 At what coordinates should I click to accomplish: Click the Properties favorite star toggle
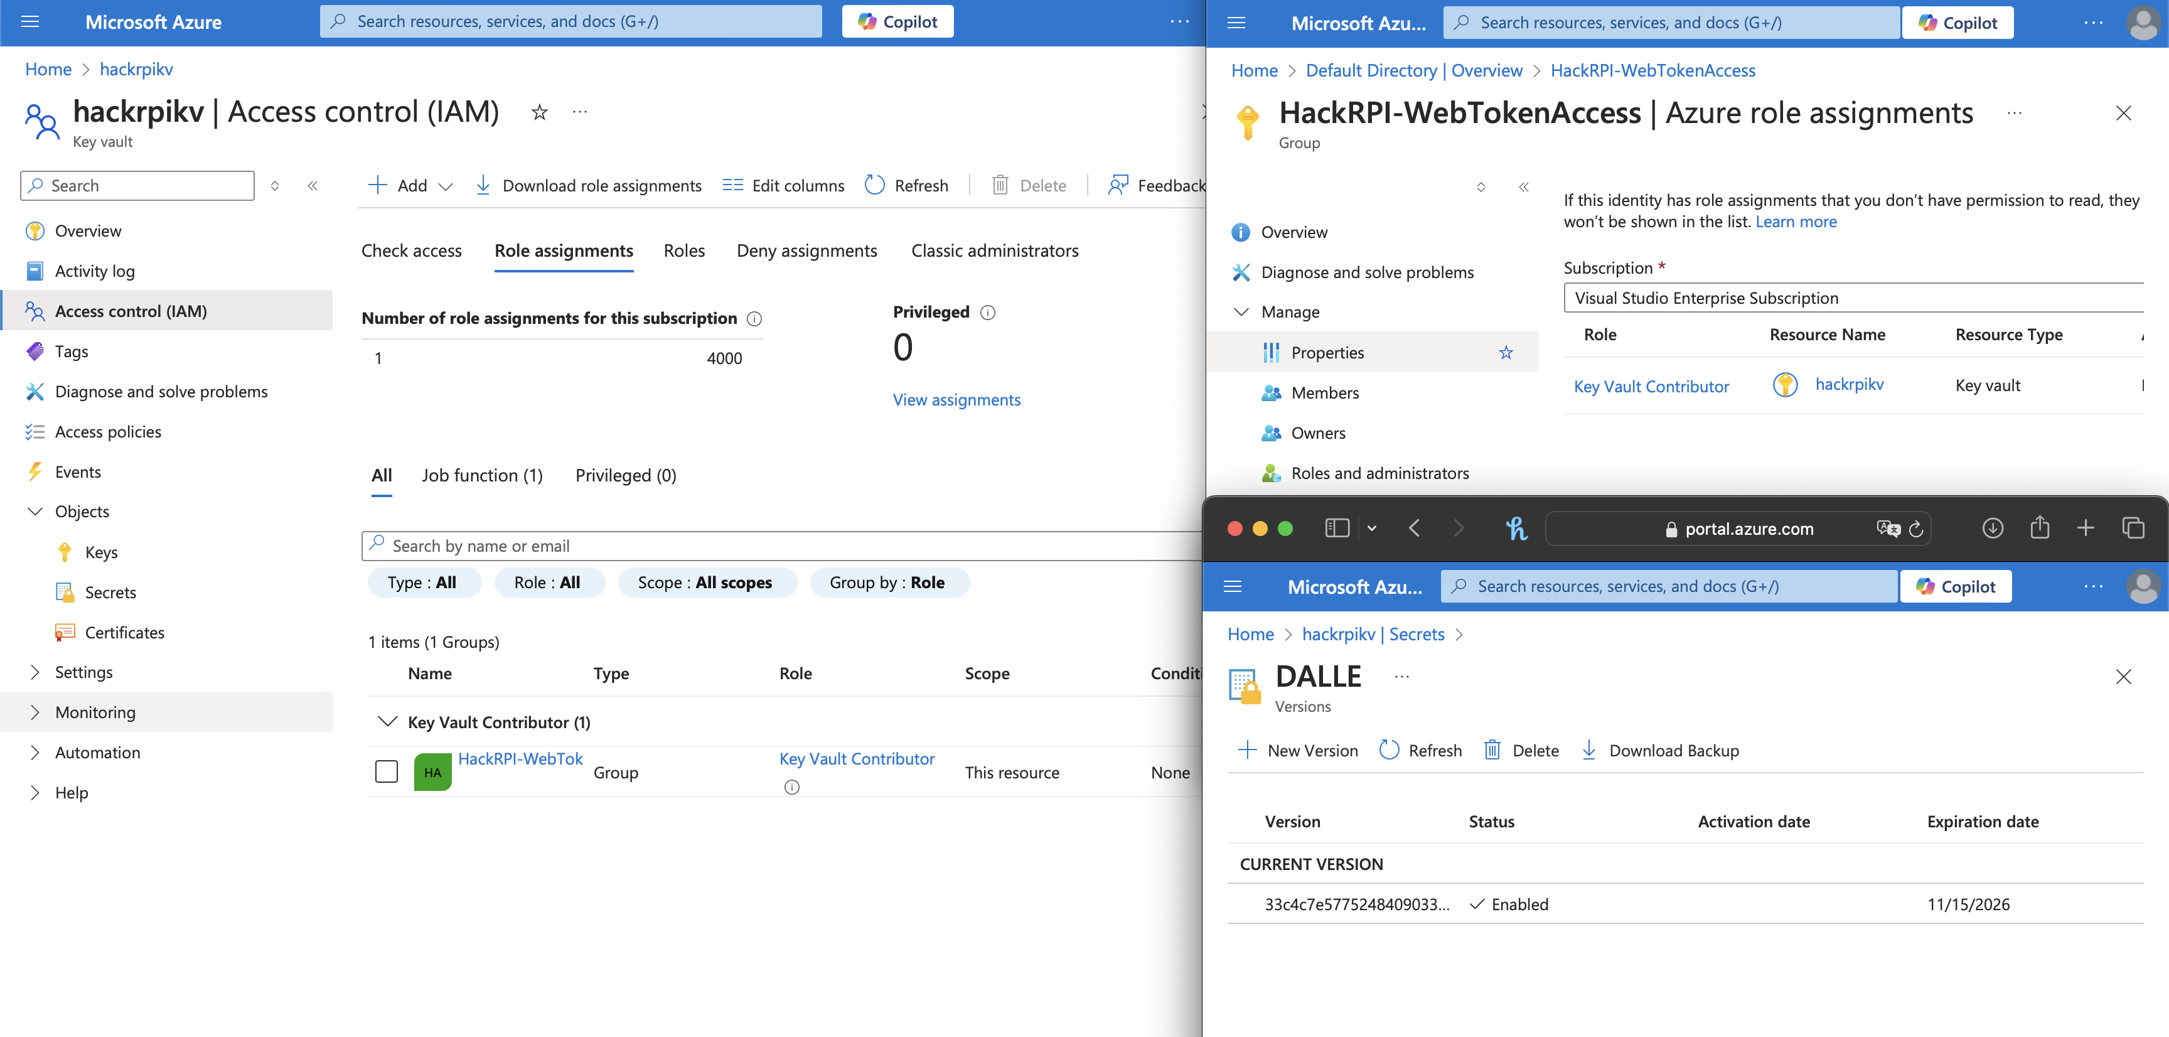1506,353
